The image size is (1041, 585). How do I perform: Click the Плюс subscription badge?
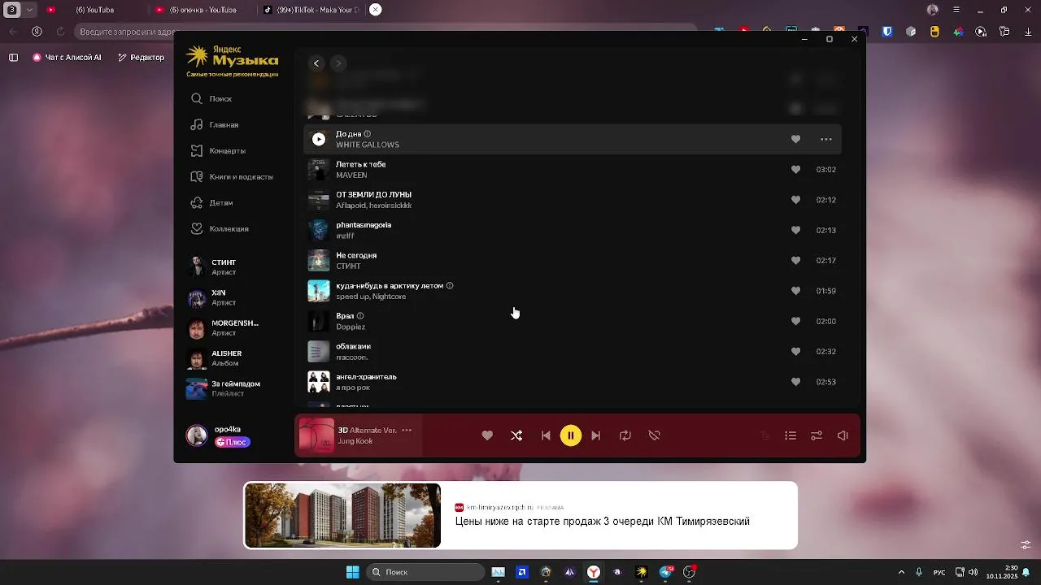coord(232,442)
